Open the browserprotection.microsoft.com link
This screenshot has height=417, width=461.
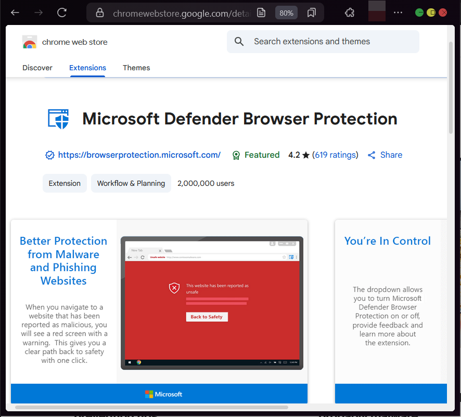pyautogui.click(x=139, y=155)
